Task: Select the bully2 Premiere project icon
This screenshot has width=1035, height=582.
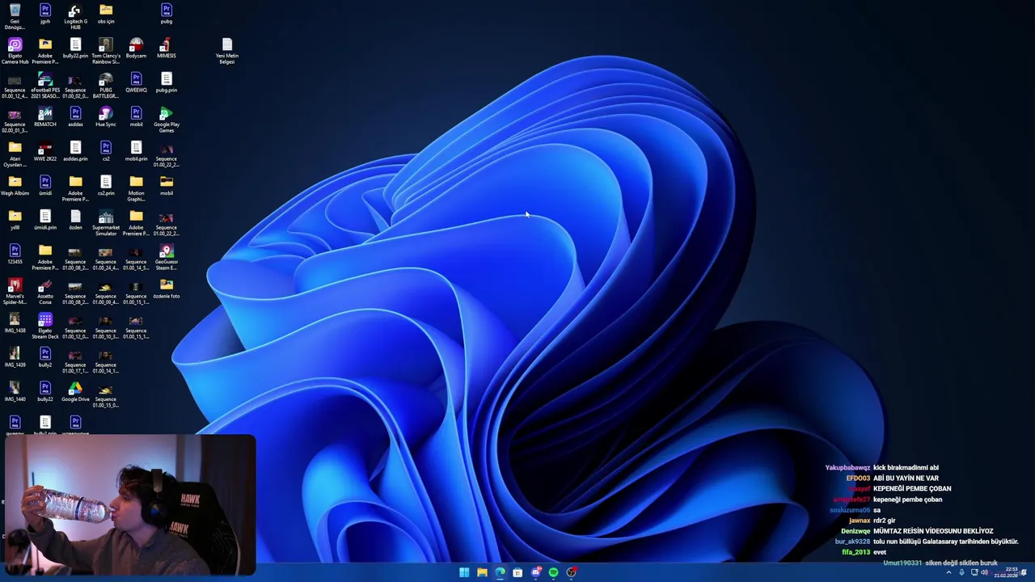Action: click(x=45, y=357)
